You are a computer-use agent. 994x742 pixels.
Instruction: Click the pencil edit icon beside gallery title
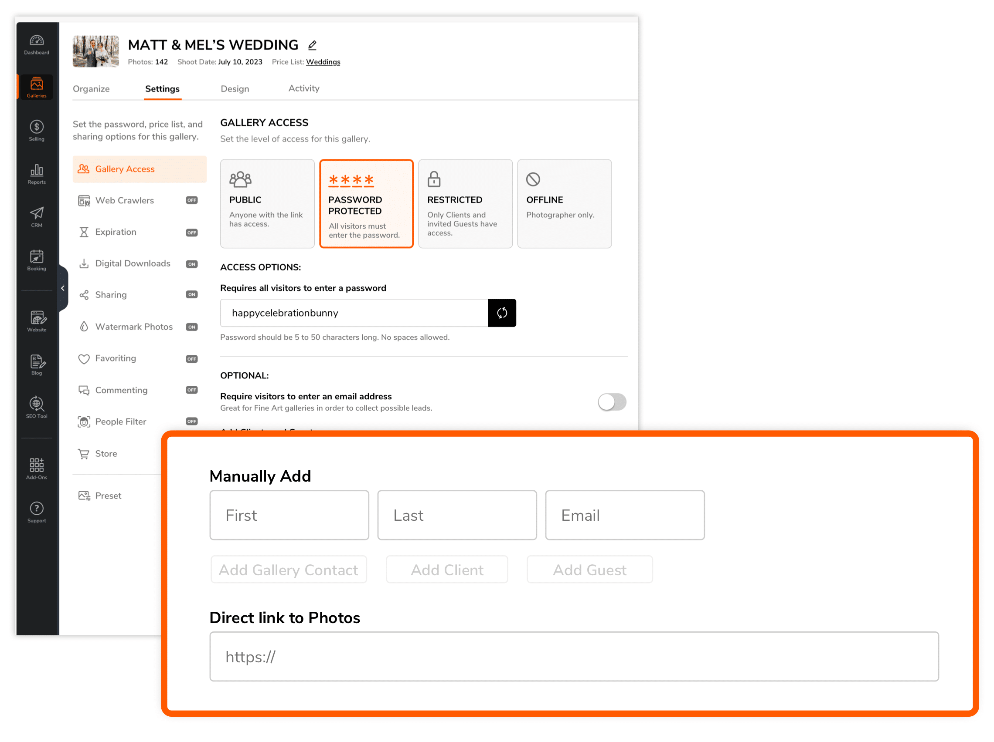tap(312, 45)
